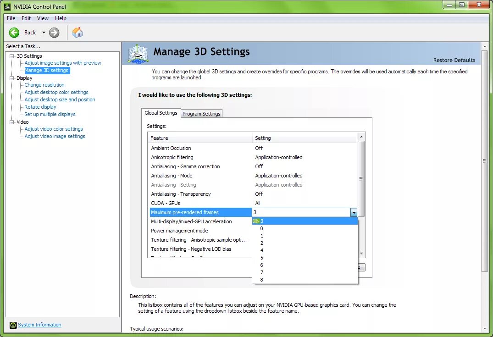Choose 4 in pre-rendered frames list
Screen dimensions: 493x337
coord(305,250)
